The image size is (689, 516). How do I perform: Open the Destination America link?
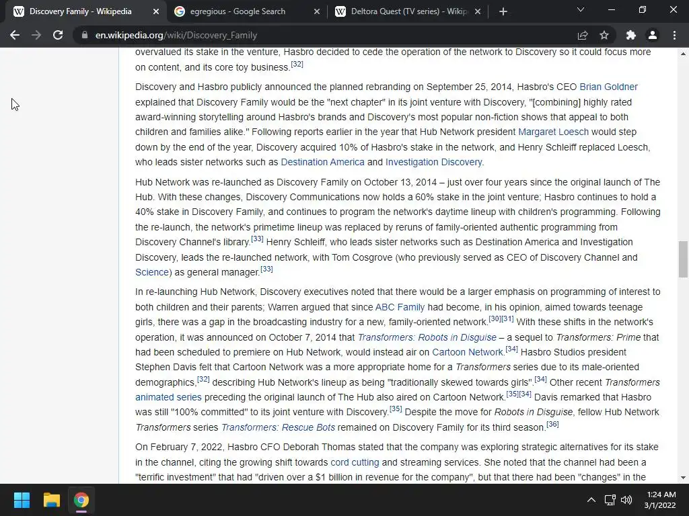[322, 162]
